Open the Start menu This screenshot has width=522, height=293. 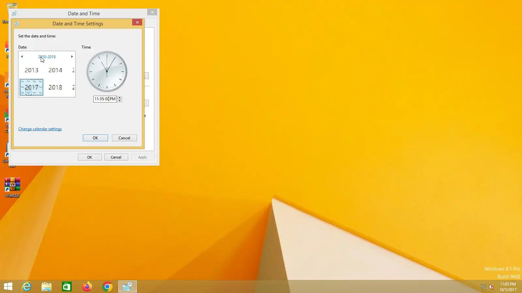tap(8, 286)
